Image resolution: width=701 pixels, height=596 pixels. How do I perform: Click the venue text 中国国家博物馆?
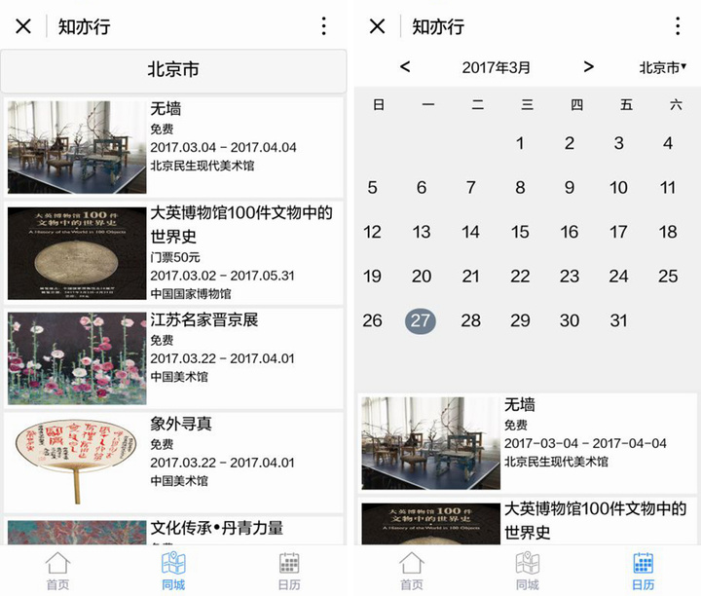191,294
